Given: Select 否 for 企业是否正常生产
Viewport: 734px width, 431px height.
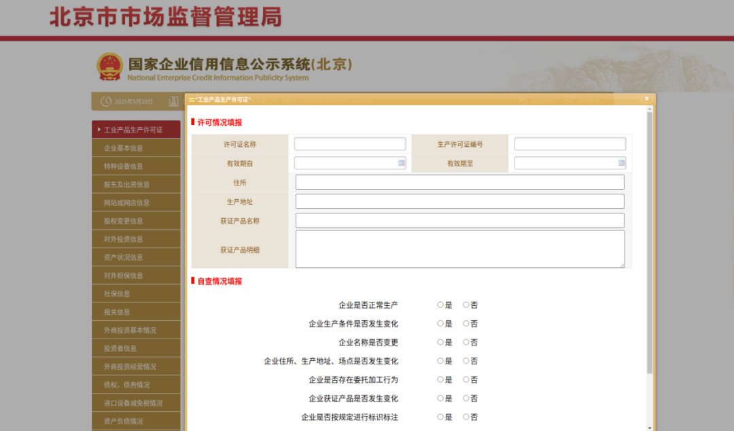Looking at the screenshot, I should [x=466, y=305].
